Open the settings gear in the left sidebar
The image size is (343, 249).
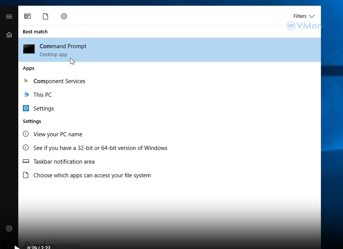pos(9,229)
